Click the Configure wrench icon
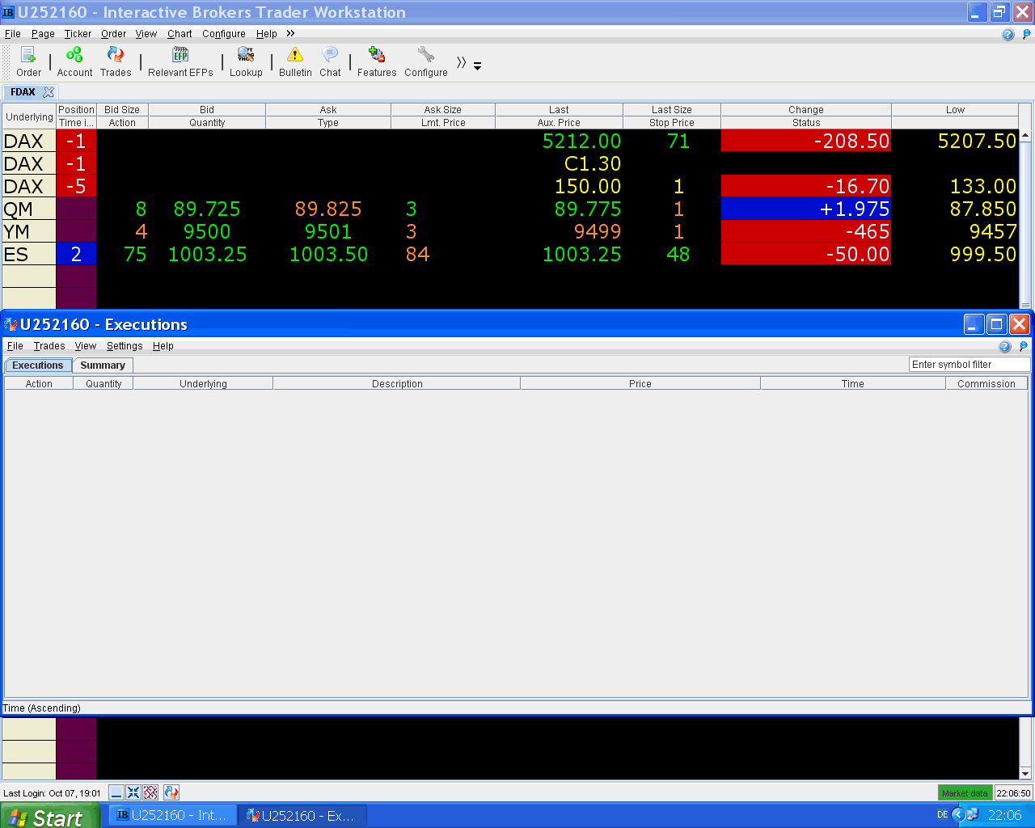The width and height of the screenshot is (1035, 828). click(426, 61)
